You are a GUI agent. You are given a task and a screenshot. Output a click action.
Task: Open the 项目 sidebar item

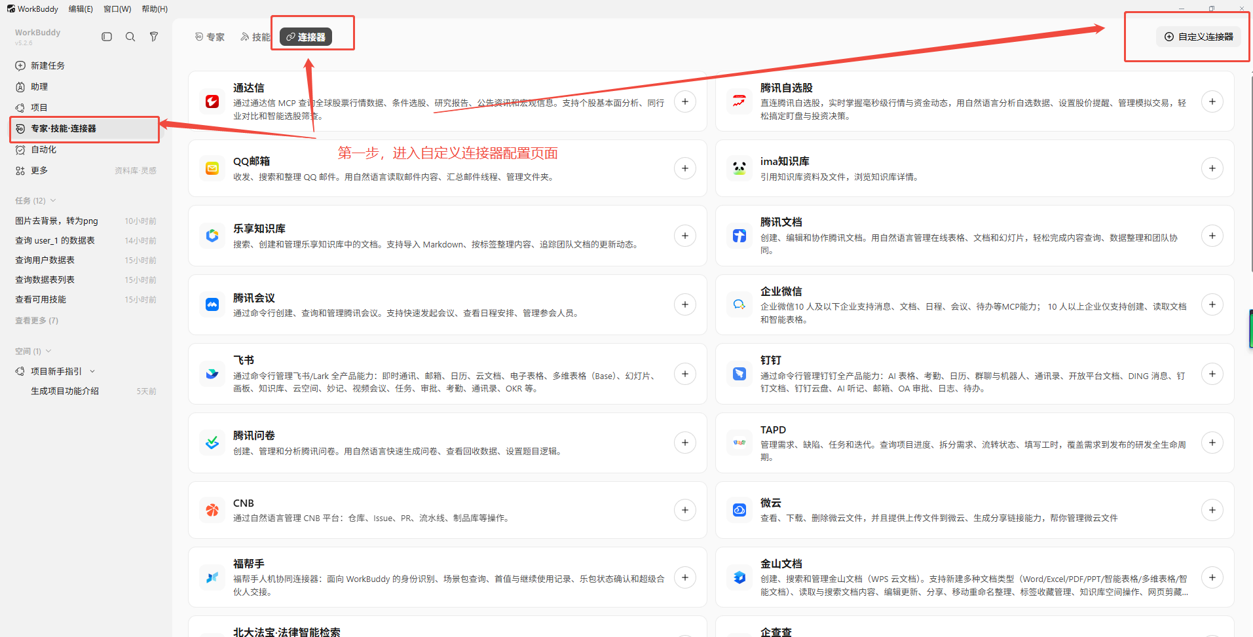point(85,107)
